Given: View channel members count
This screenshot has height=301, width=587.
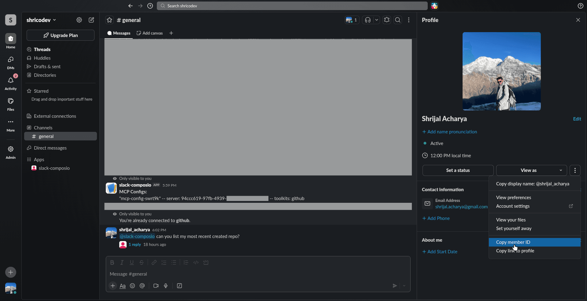Looking at the screenshot, I should pyautogui.click(x=352, y=20).
